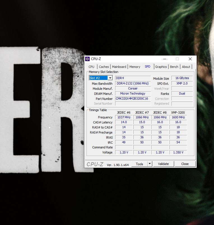Click the DDR4 memory type field
The height and width of the screenshot is (225, 214).
point(133,78)
